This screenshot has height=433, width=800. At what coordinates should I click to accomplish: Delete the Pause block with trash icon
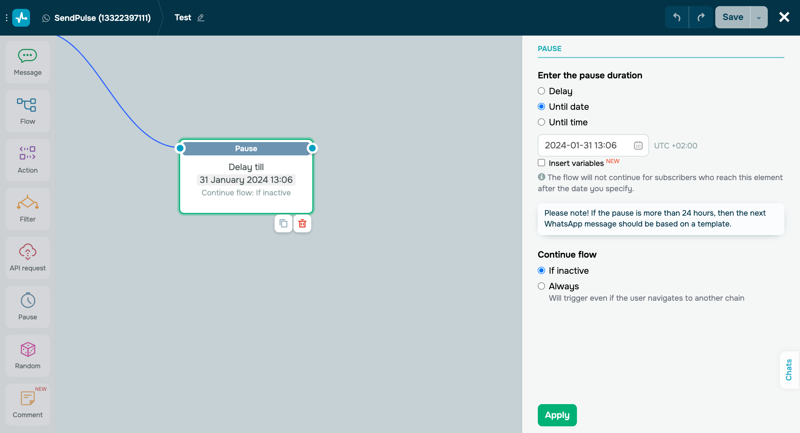pos(302,223)
